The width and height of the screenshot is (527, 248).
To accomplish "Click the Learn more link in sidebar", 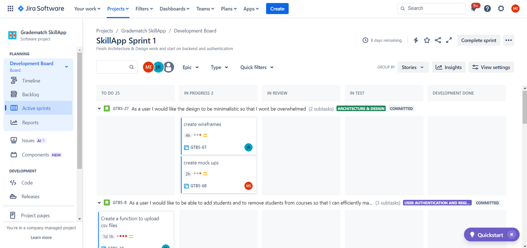I will point(41,237).
